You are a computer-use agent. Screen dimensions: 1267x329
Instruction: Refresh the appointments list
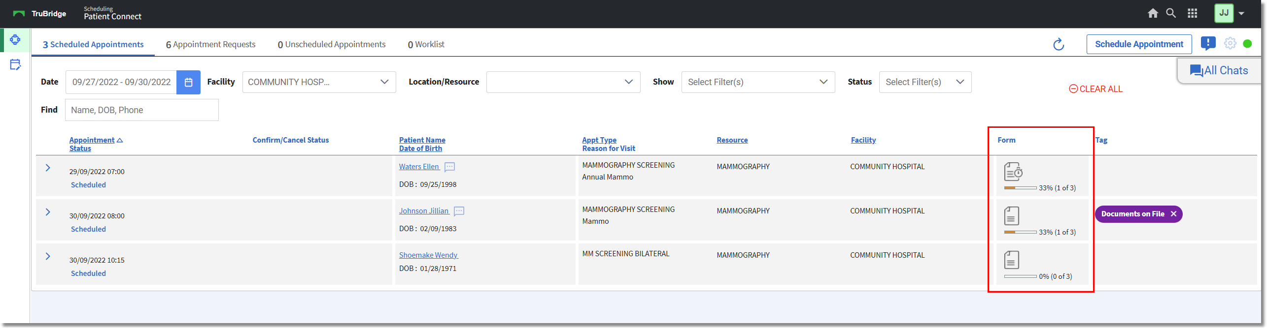coord(1059,44)
